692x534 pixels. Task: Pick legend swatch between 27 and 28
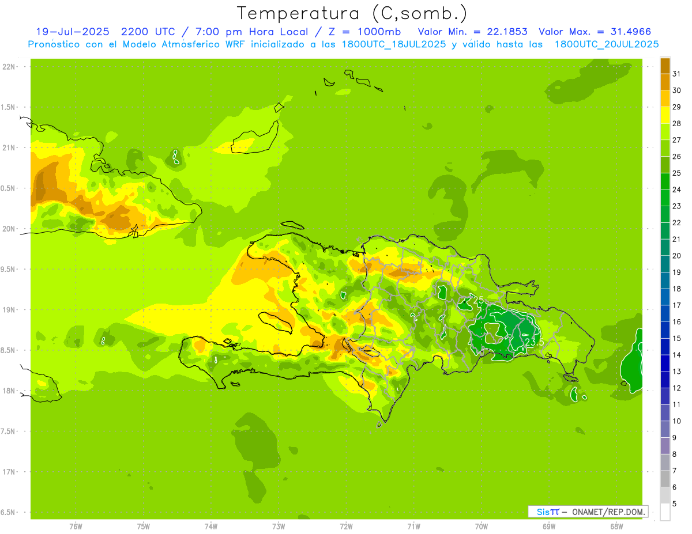tap(665, 131)
